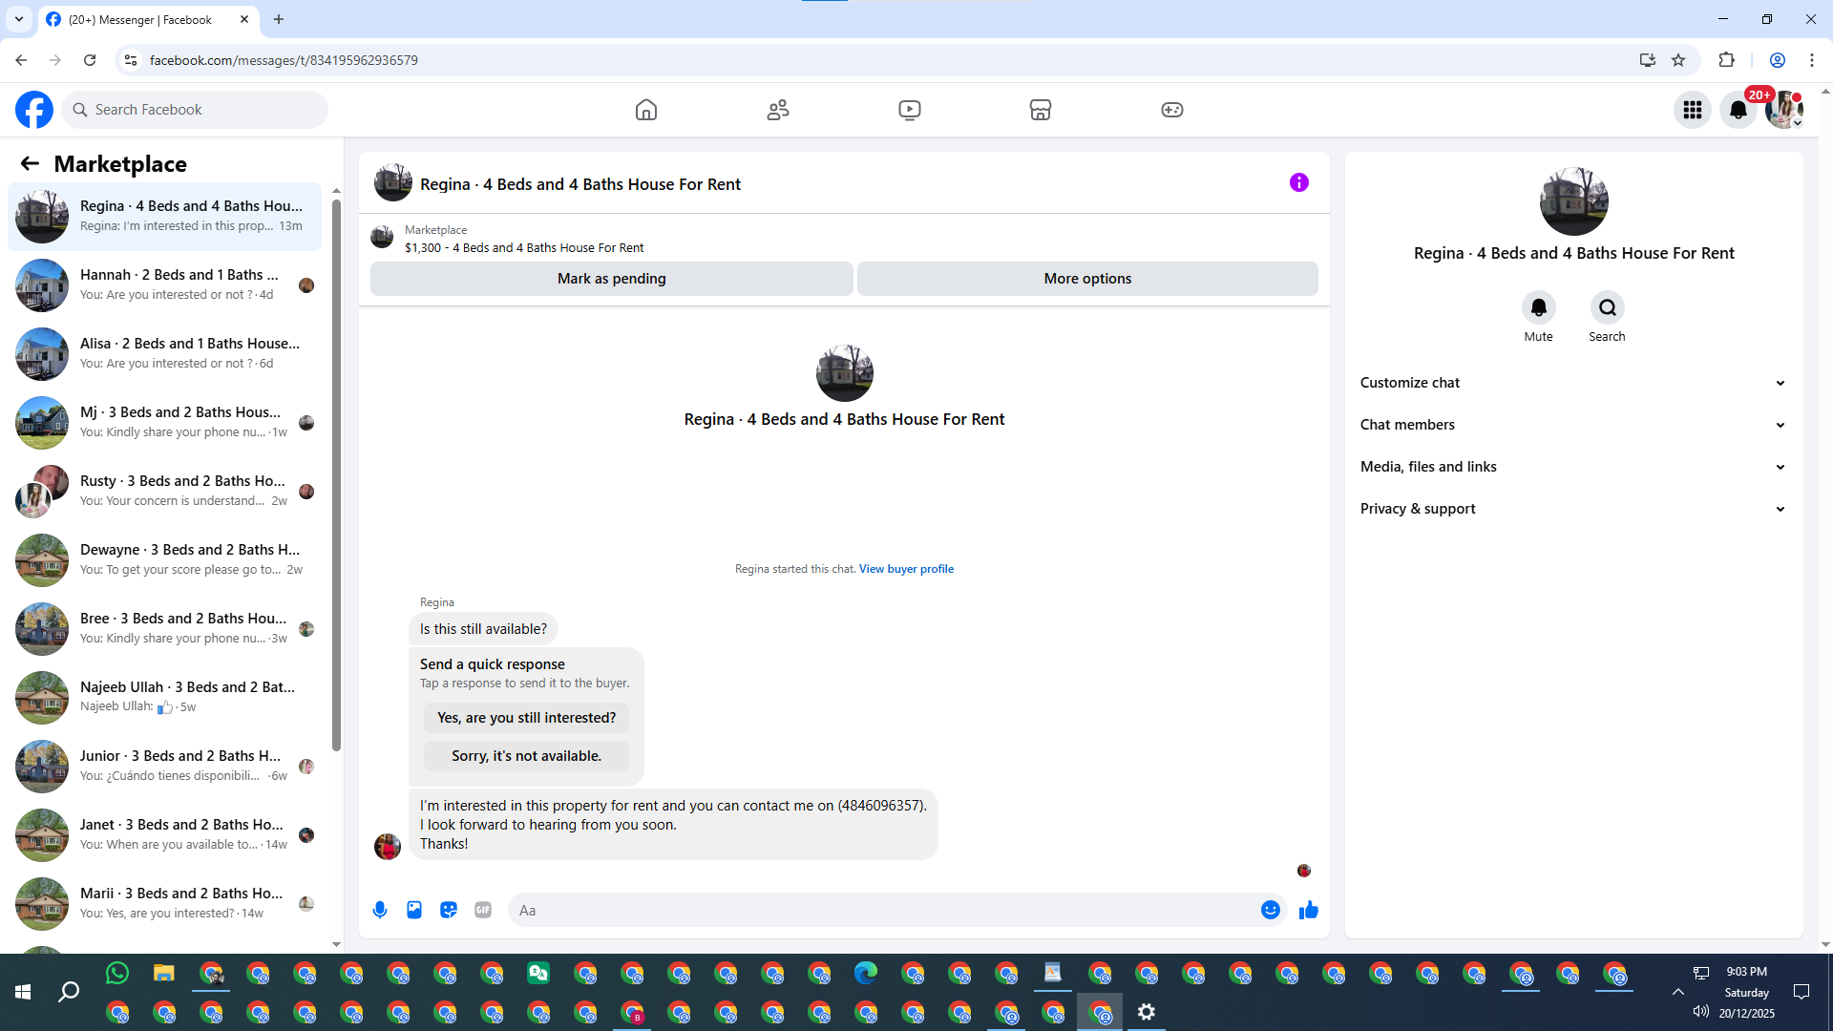This screenshot has width=1833, height=1031.
Task: Open View buyer profile link
Action: click(906, 569)
